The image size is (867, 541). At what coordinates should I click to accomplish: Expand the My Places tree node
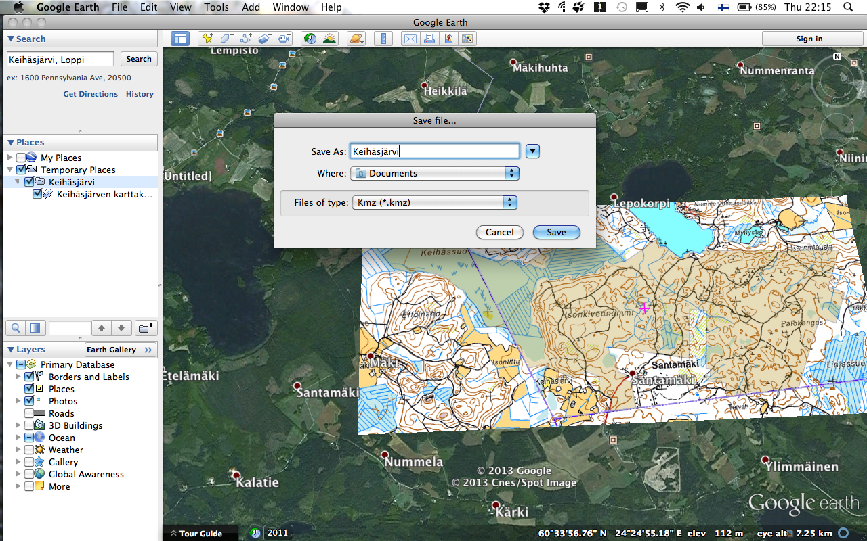click(x=9, y=158)
